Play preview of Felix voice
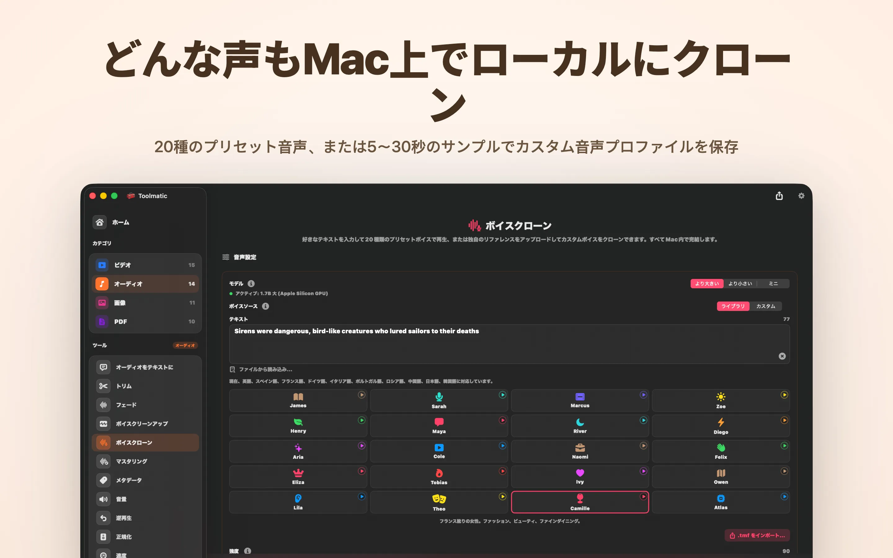This screenshot has width=893, height=558. tap(784, 446)
